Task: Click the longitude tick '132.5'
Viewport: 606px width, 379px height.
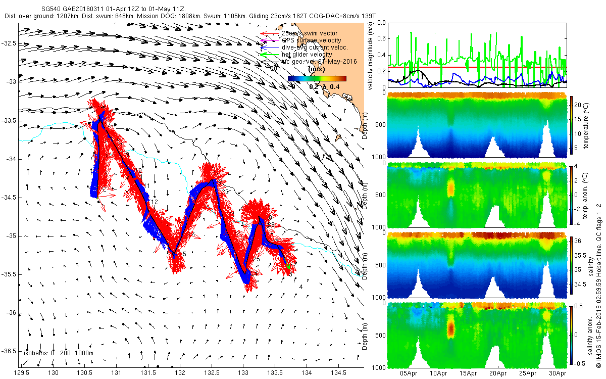Action: pos(212,372)
